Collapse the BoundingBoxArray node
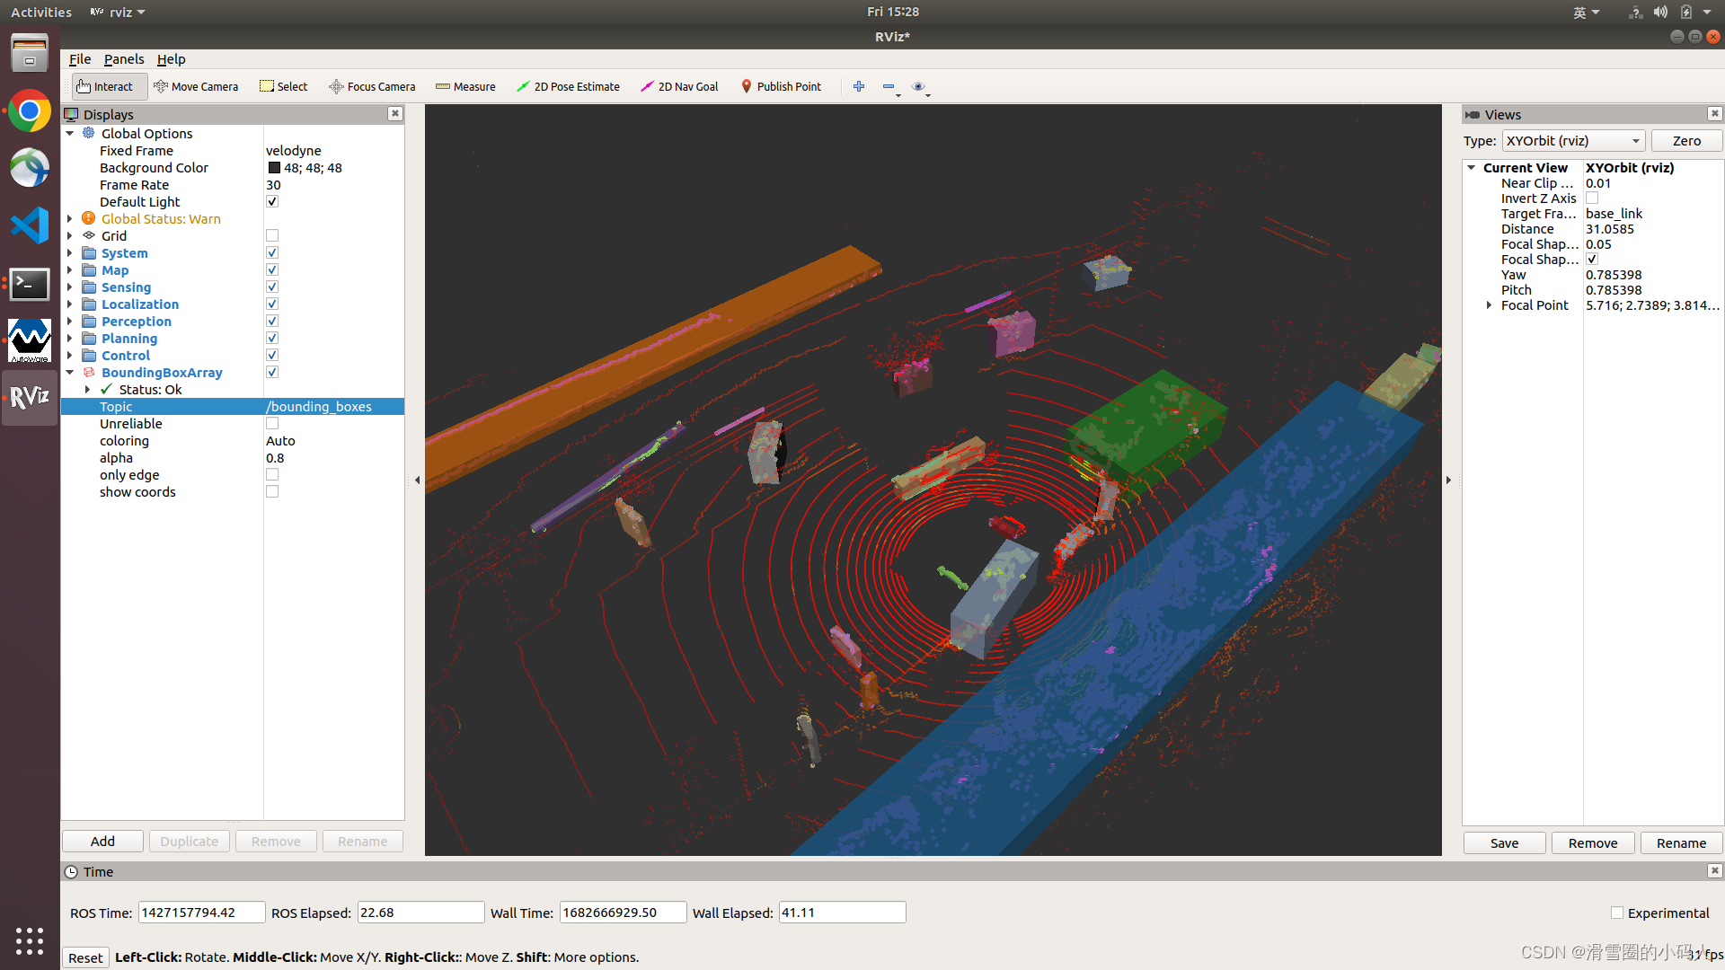The width and height of the screenshot is (1725, 970). [70, 372]
